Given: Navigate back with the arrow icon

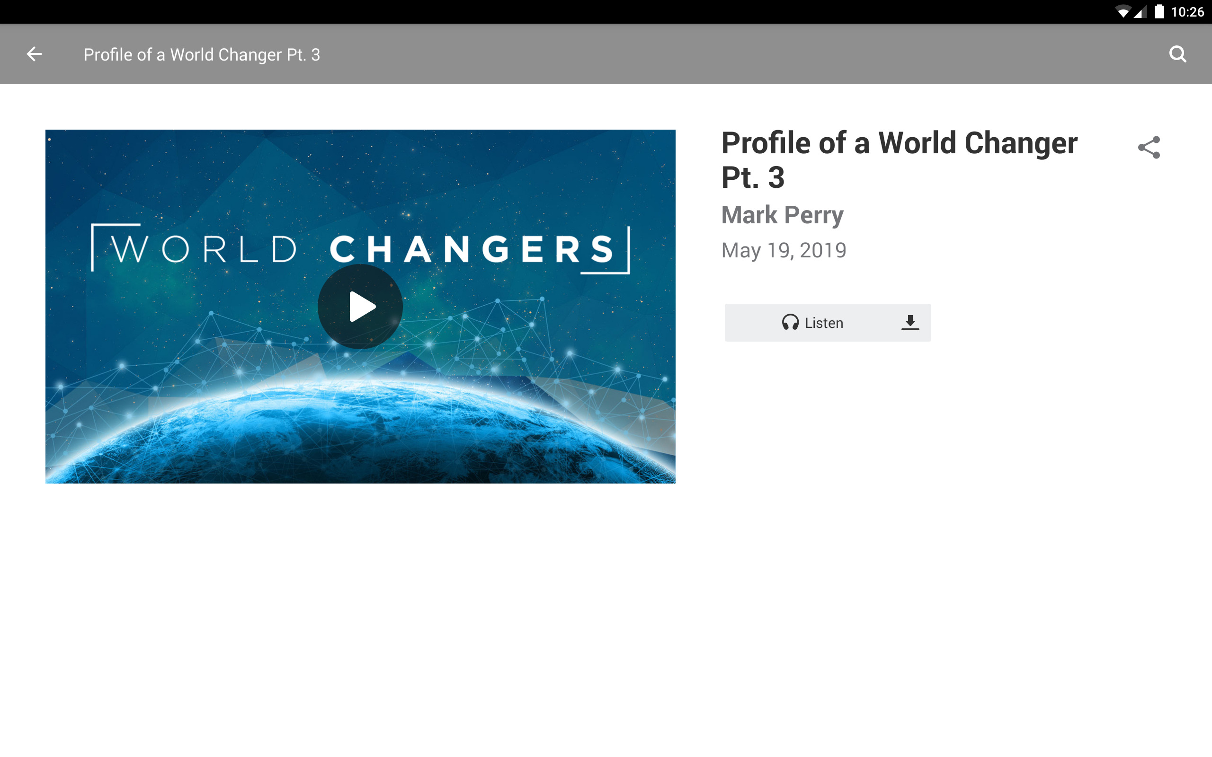Looking at the screenshot, I should click(x=34, y=54).
